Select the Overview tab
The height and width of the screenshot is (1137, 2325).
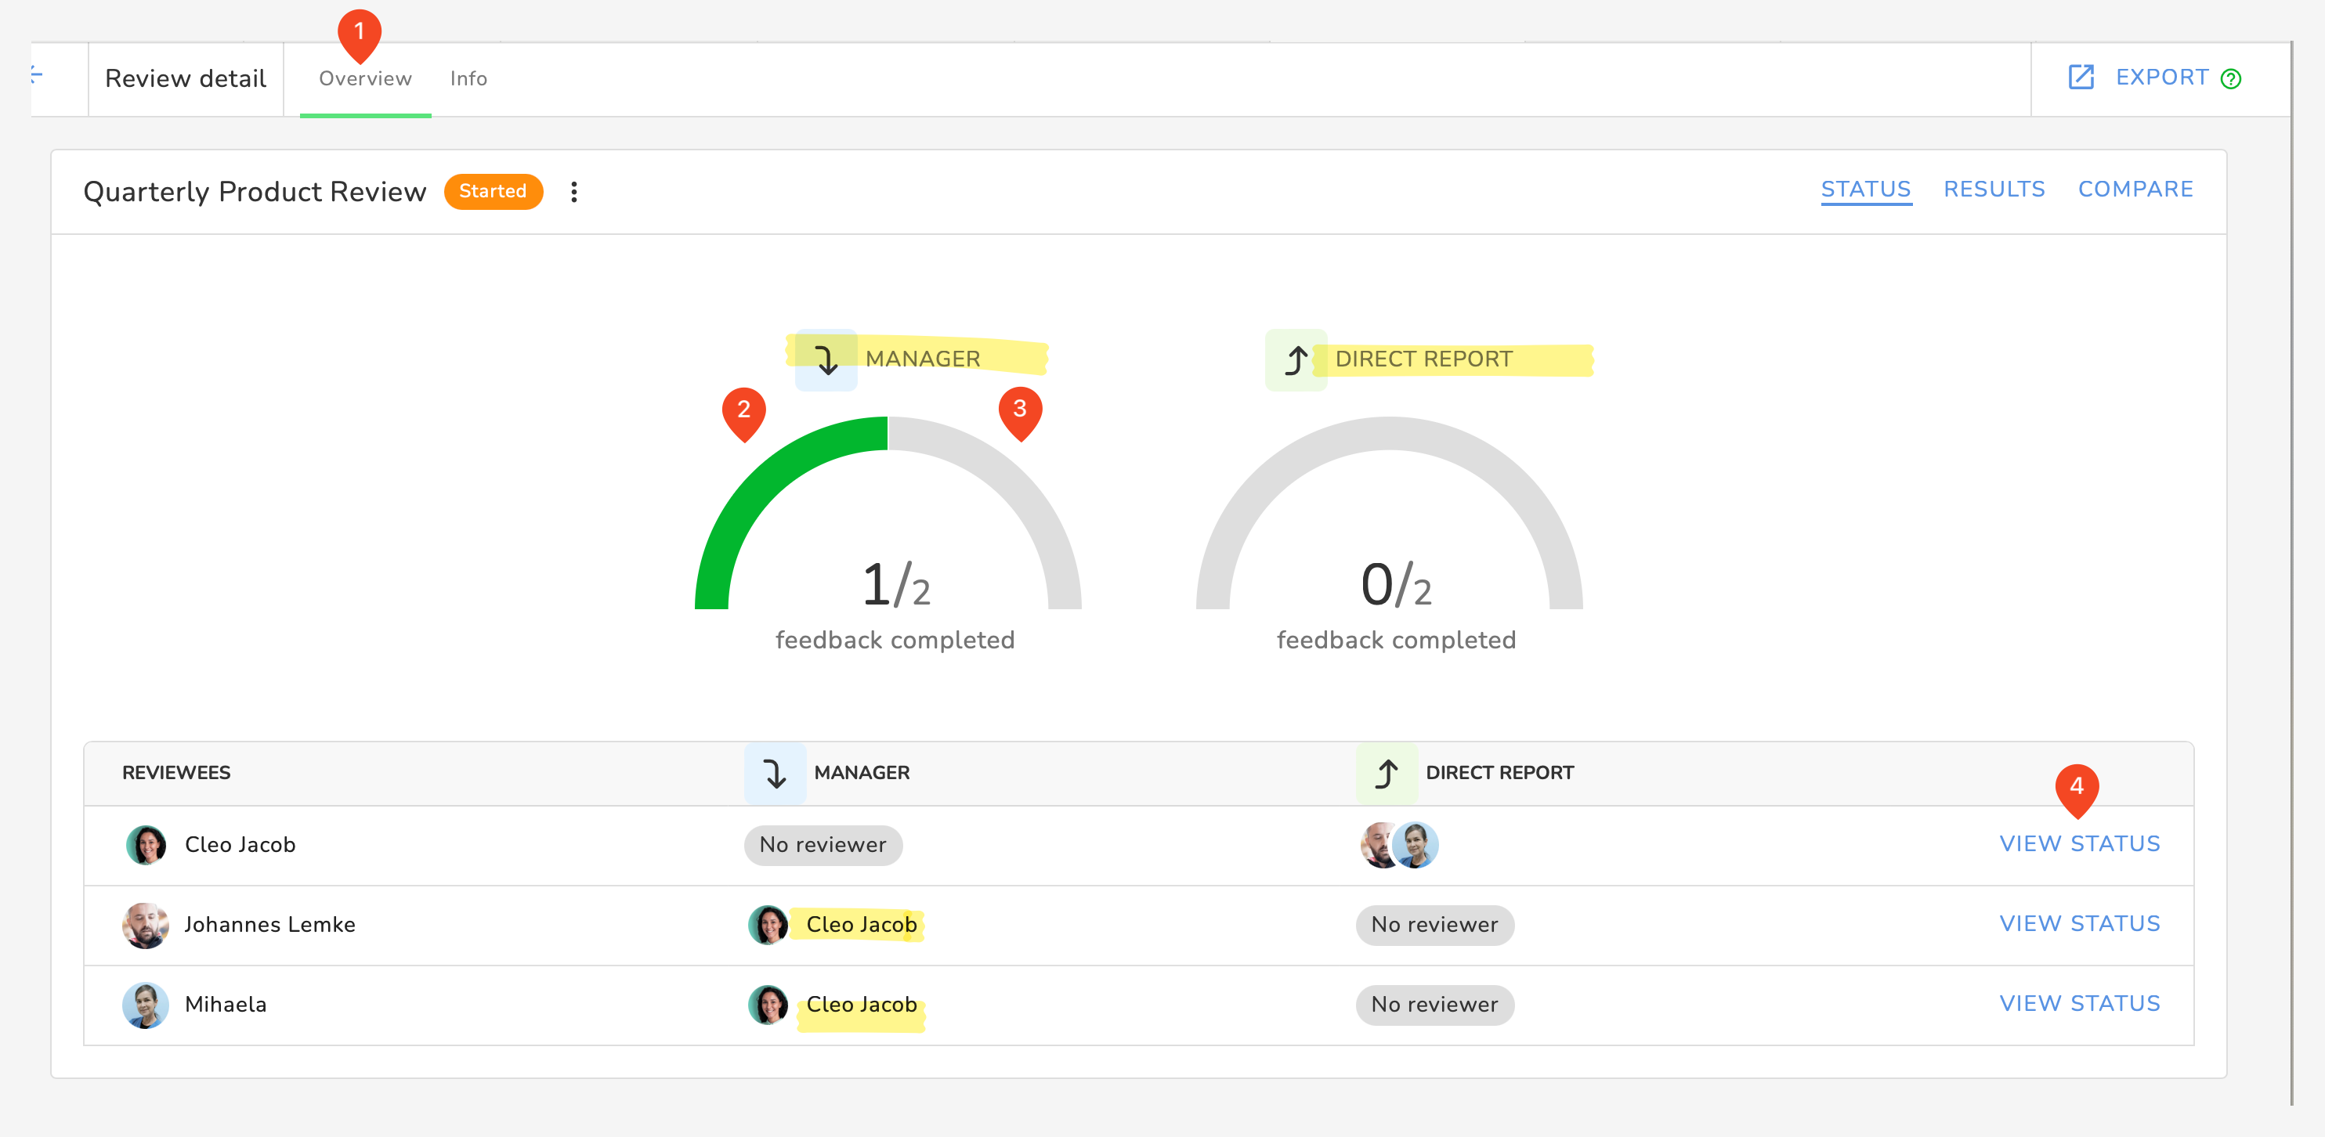click(x=364, y=78)
